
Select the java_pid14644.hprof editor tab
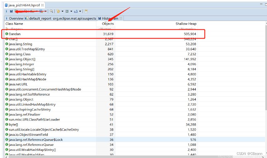(24, 5)
